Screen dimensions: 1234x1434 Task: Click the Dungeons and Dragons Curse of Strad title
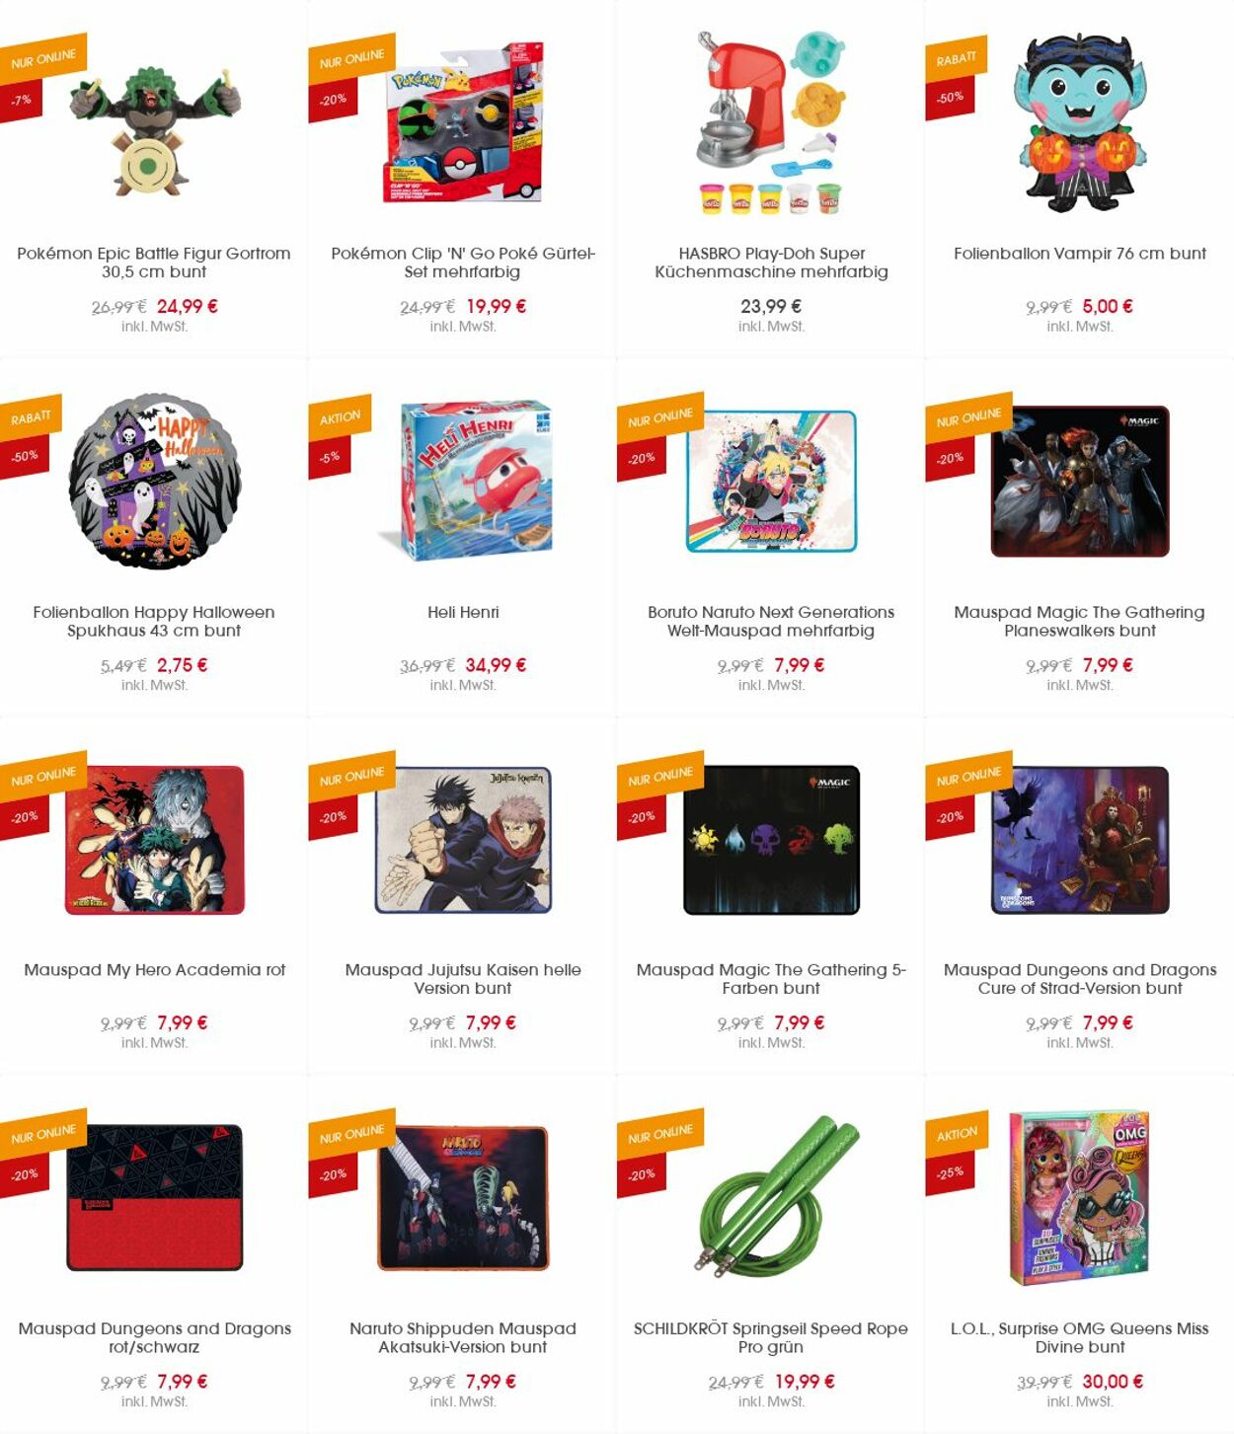(1080, 979)
